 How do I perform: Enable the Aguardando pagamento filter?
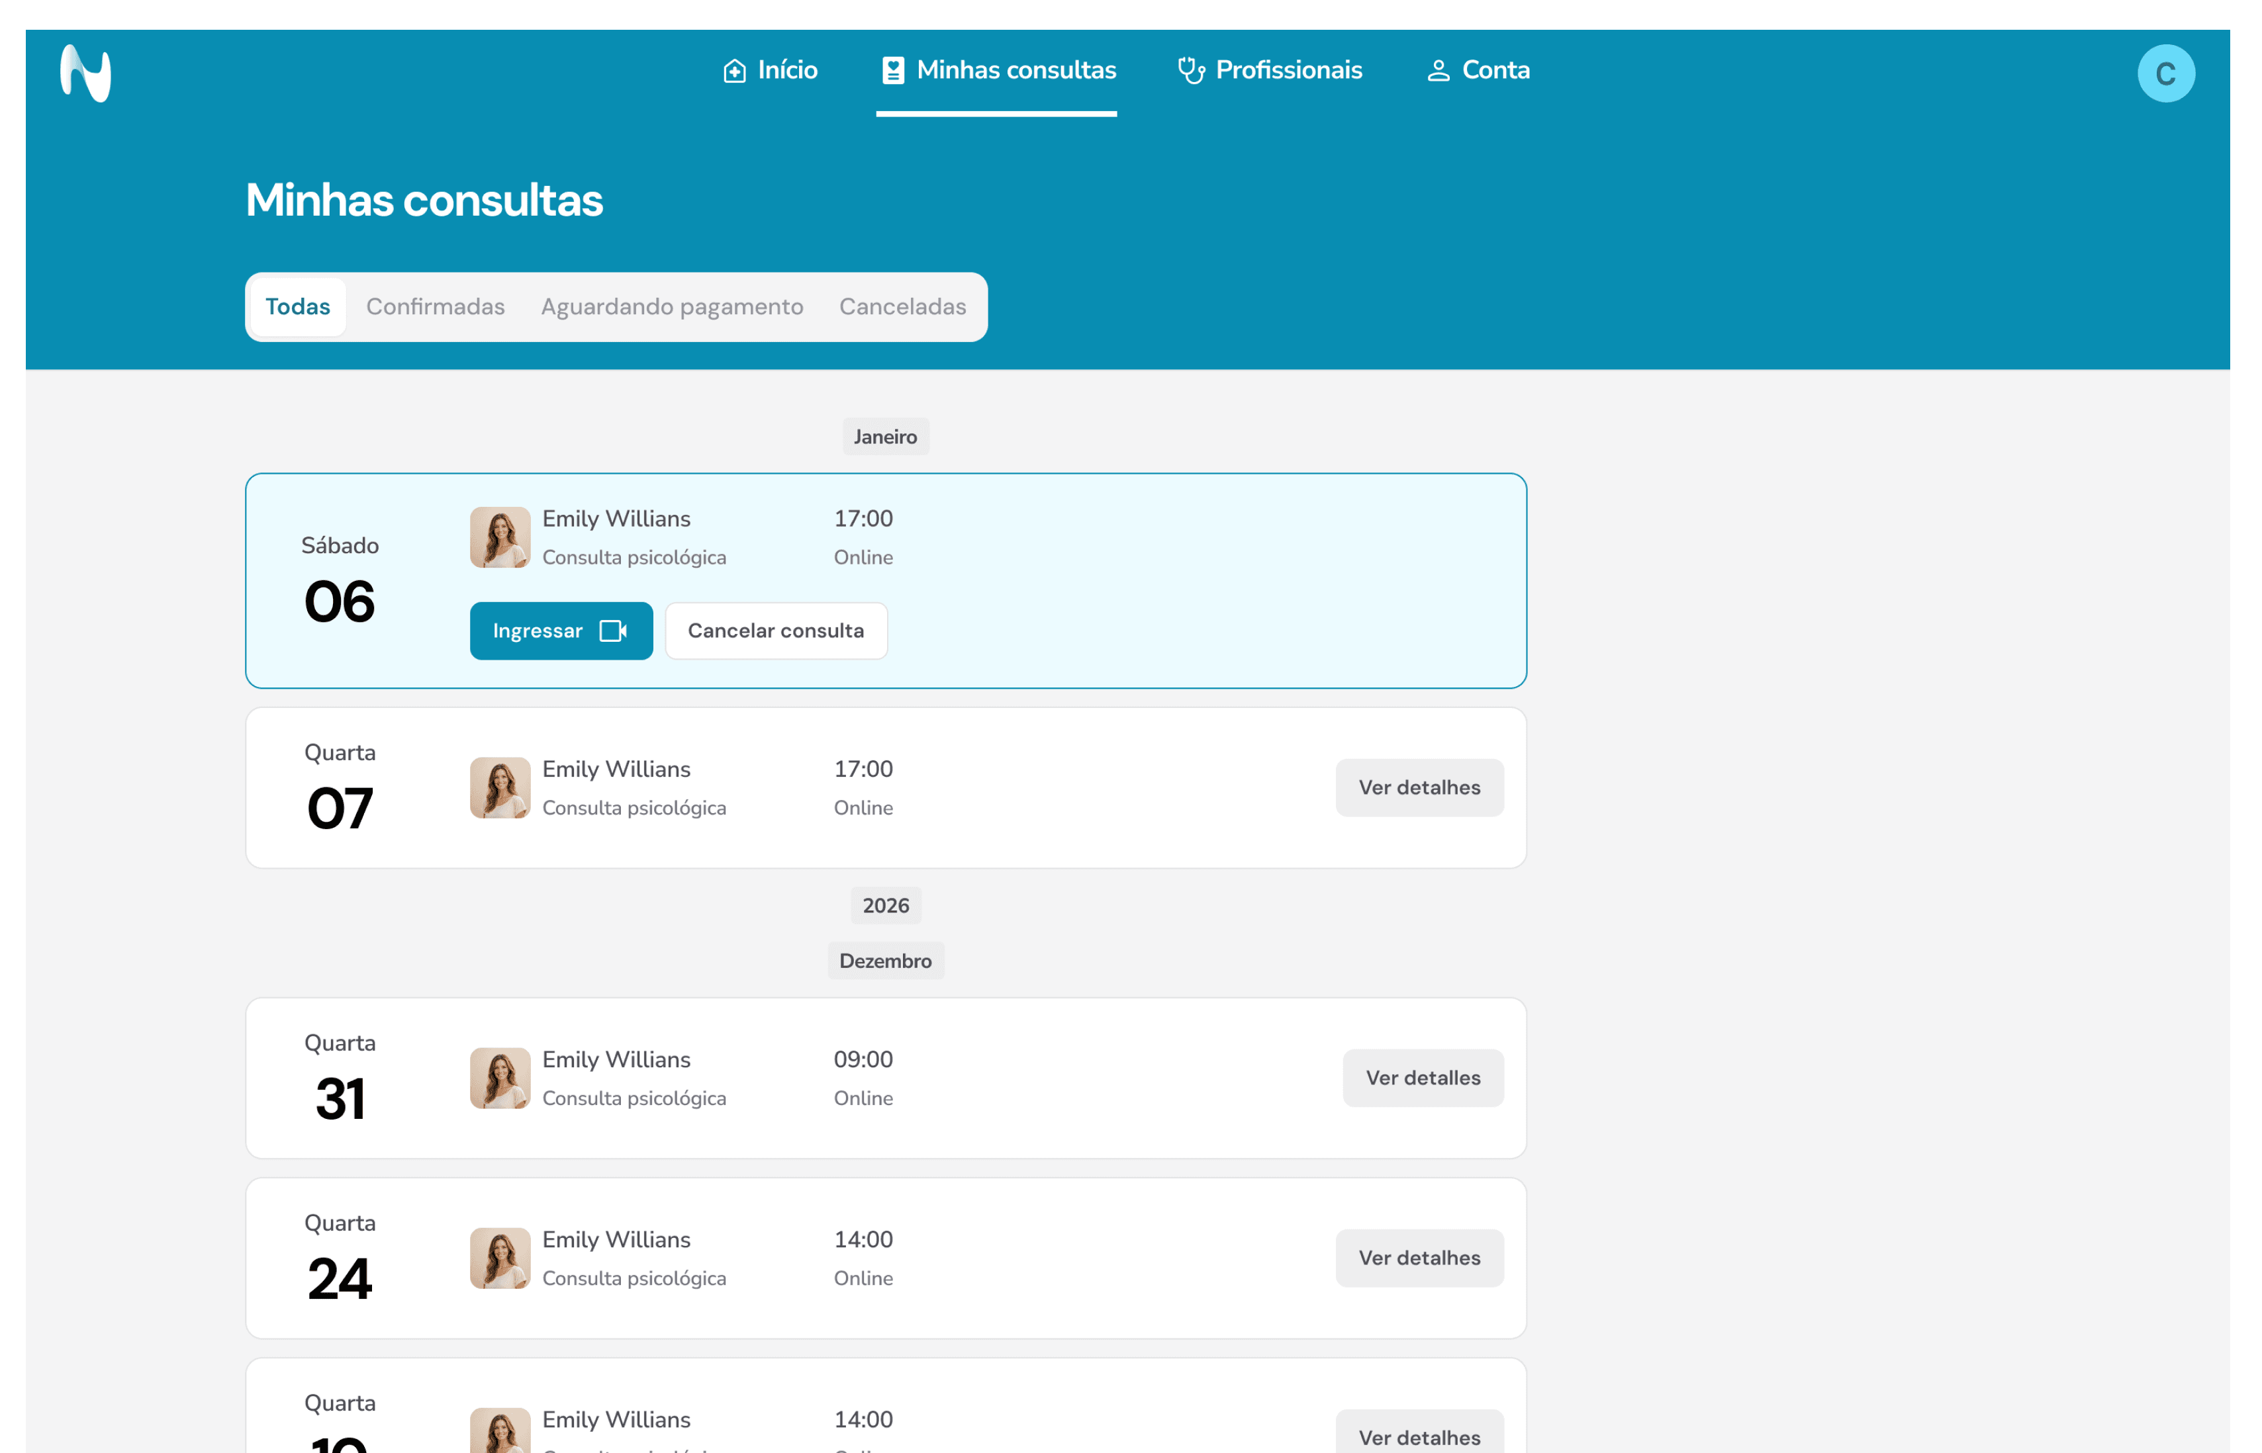coord(672,306)
